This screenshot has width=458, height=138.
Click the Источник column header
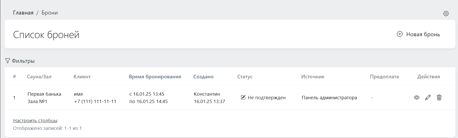[x=313, y=77]
